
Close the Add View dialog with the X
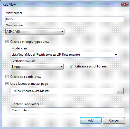tap(125, 4)
